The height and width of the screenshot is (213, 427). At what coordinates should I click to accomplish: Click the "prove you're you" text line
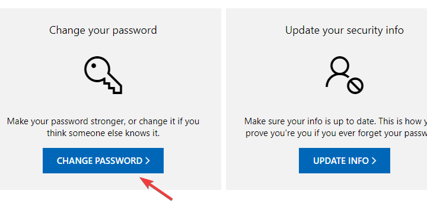[x=336, y=133]
